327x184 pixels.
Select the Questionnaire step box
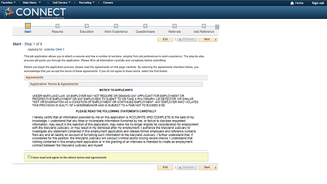(145, 26)
